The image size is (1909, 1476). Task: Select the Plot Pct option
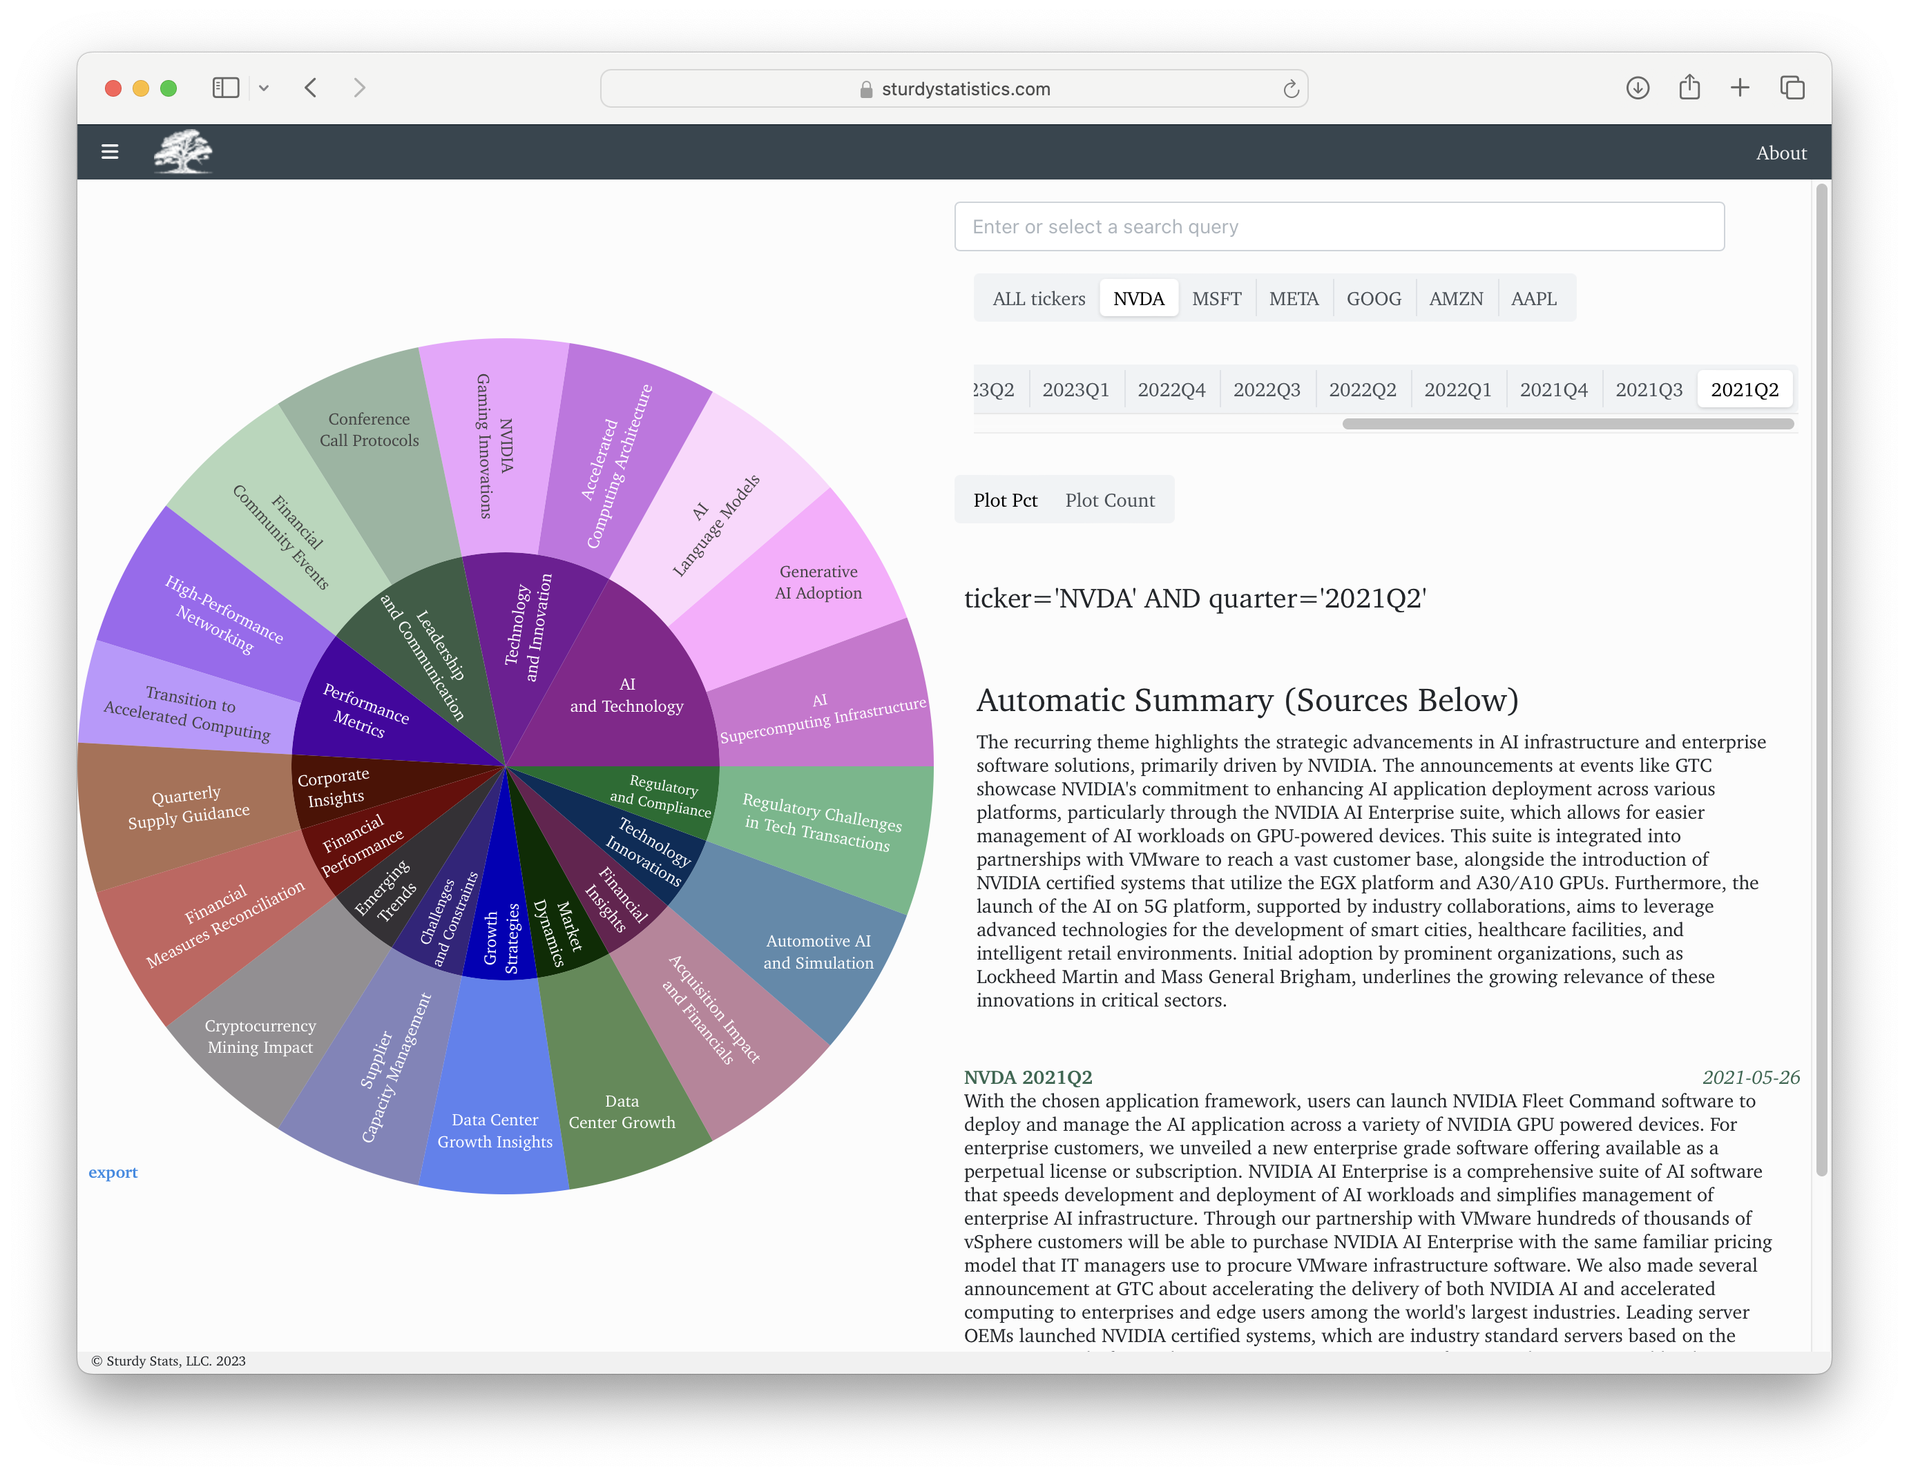click(1005, 500)
